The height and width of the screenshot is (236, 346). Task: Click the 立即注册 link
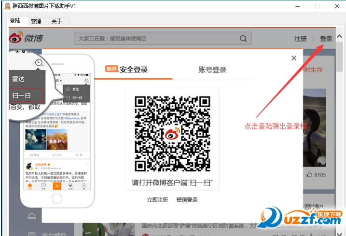pyautogui.click(x=157, y=200)
